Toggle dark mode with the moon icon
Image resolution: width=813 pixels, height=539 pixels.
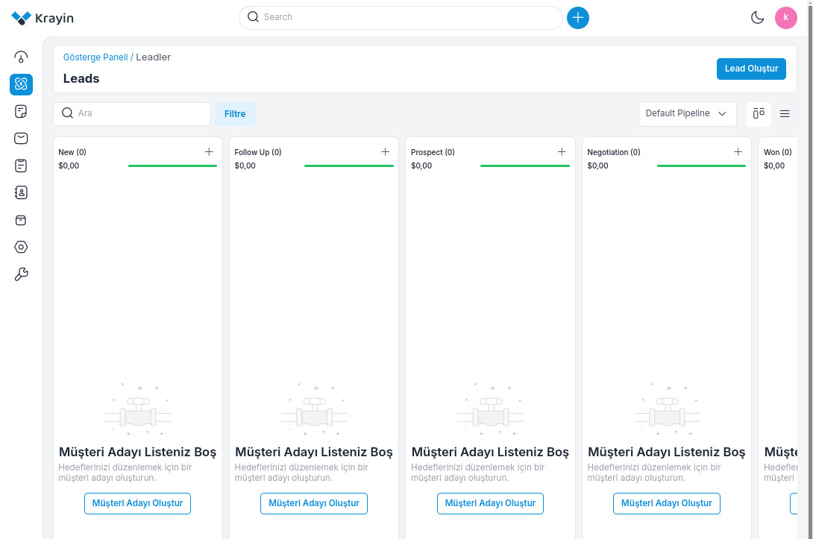click(x=758, y=18)
